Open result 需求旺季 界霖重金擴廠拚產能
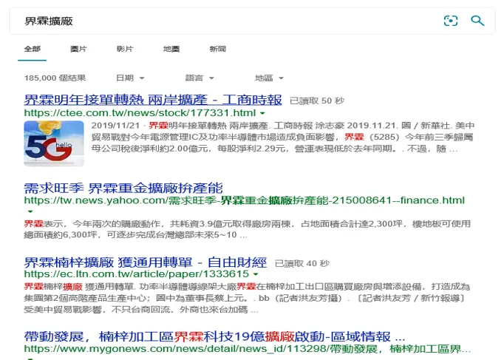This screenshot has height=360, width=504. [x=123, y=188]
